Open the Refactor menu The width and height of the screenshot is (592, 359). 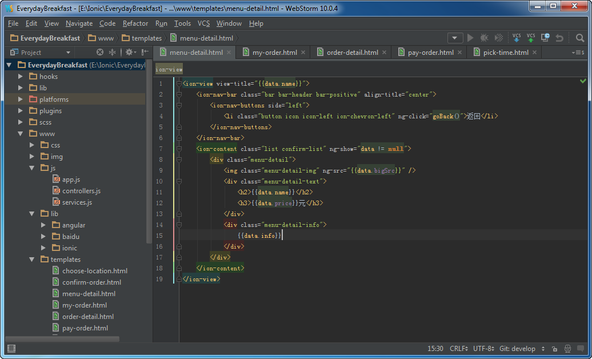pyautogui.click(x=135, y=23)
